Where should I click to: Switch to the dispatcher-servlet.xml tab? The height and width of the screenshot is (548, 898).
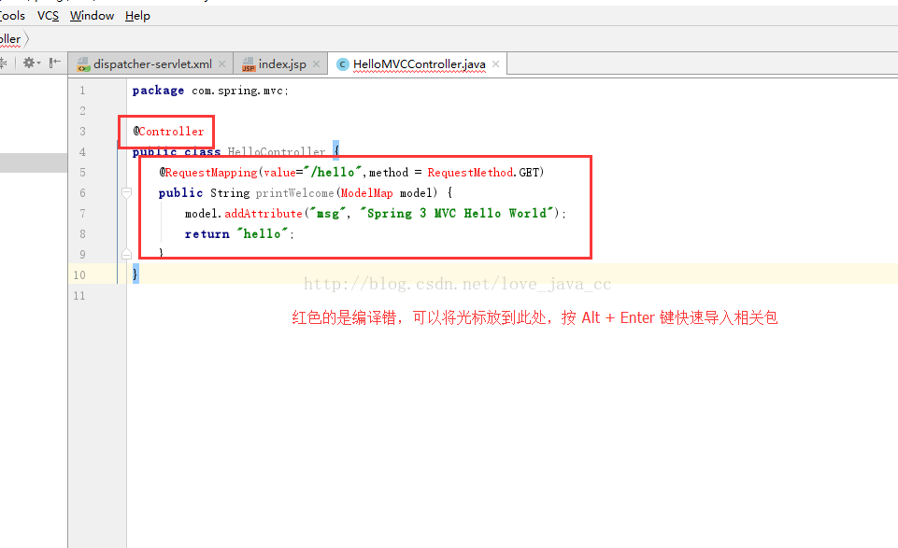click(x=151, y=64)
